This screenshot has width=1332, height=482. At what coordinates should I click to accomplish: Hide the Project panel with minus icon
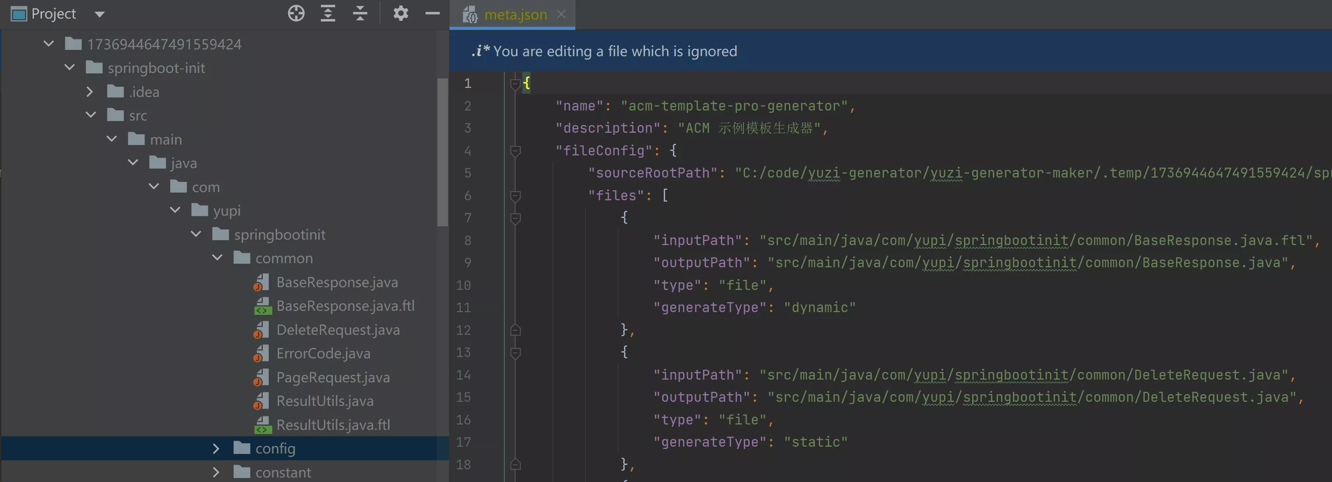tap(432, 14)
